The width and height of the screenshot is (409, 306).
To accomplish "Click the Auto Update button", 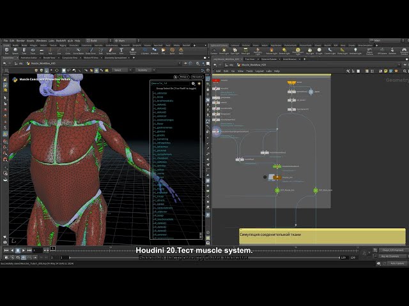I will tap(397, 263).
